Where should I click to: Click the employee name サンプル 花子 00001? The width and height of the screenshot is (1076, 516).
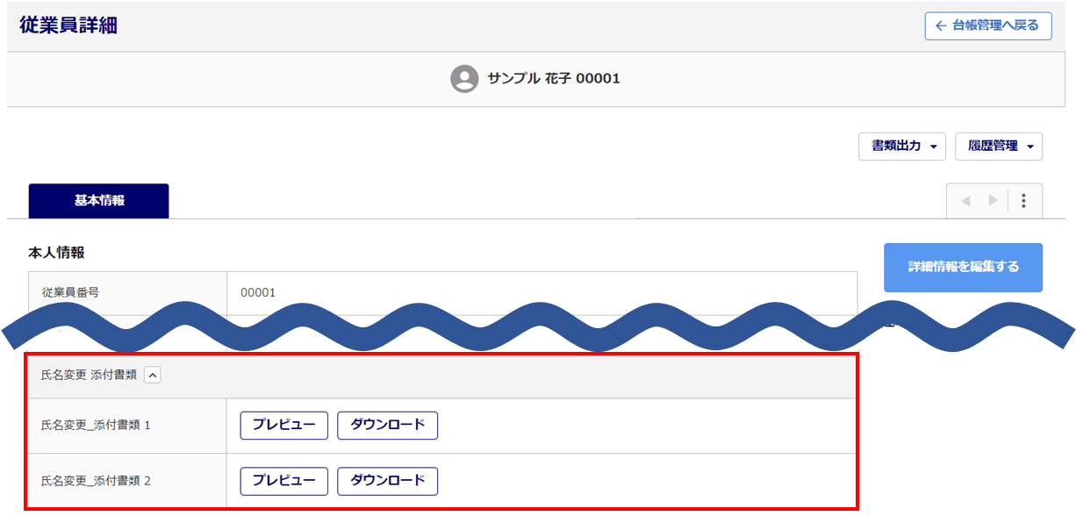click(554, 79)
